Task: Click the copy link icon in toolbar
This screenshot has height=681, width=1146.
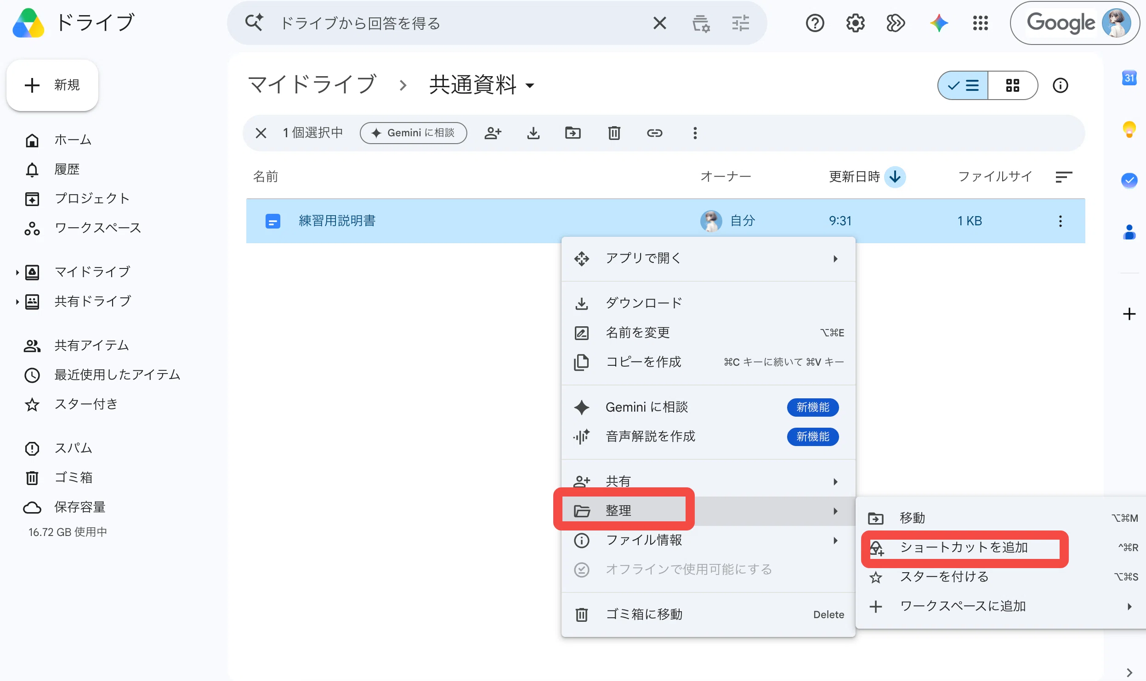Action: pyautogui.click(x=654, y=133)
